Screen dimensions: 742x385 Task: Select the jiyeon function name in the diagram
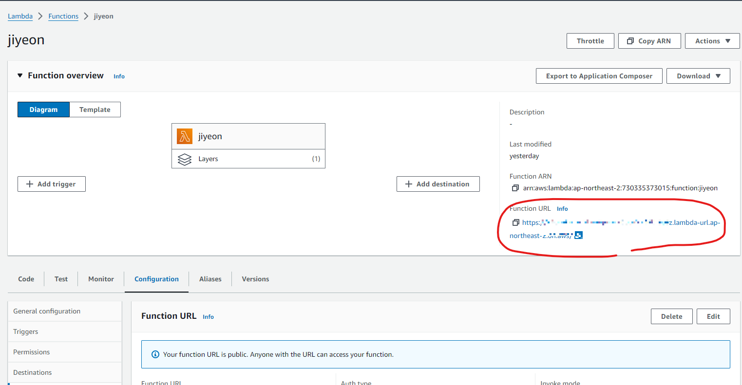(x=210, y=136)
